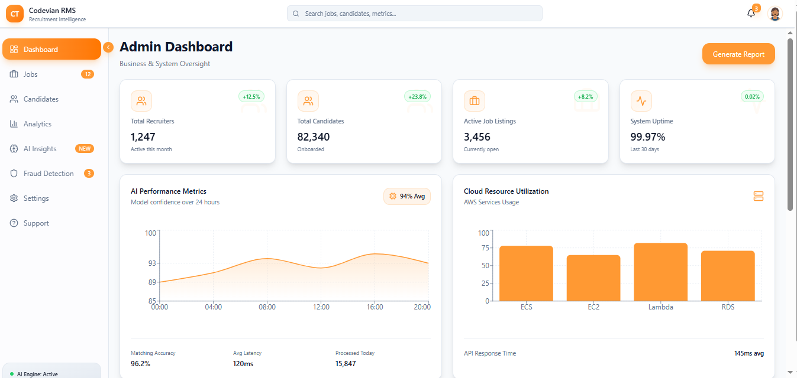Select AI Insights in the sidebar
The width and height of the screenshot is (797, 378).
(x=40, y=149)
